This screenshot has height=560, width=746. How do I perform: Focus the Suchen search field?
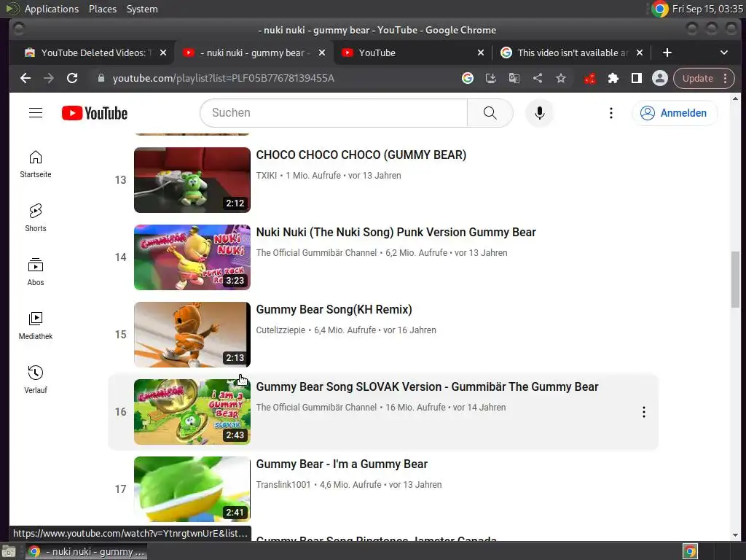(x=334, y=113)
